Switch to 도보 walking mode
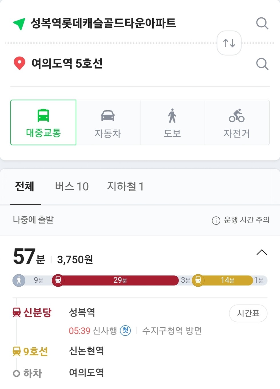 pos(172,122)
